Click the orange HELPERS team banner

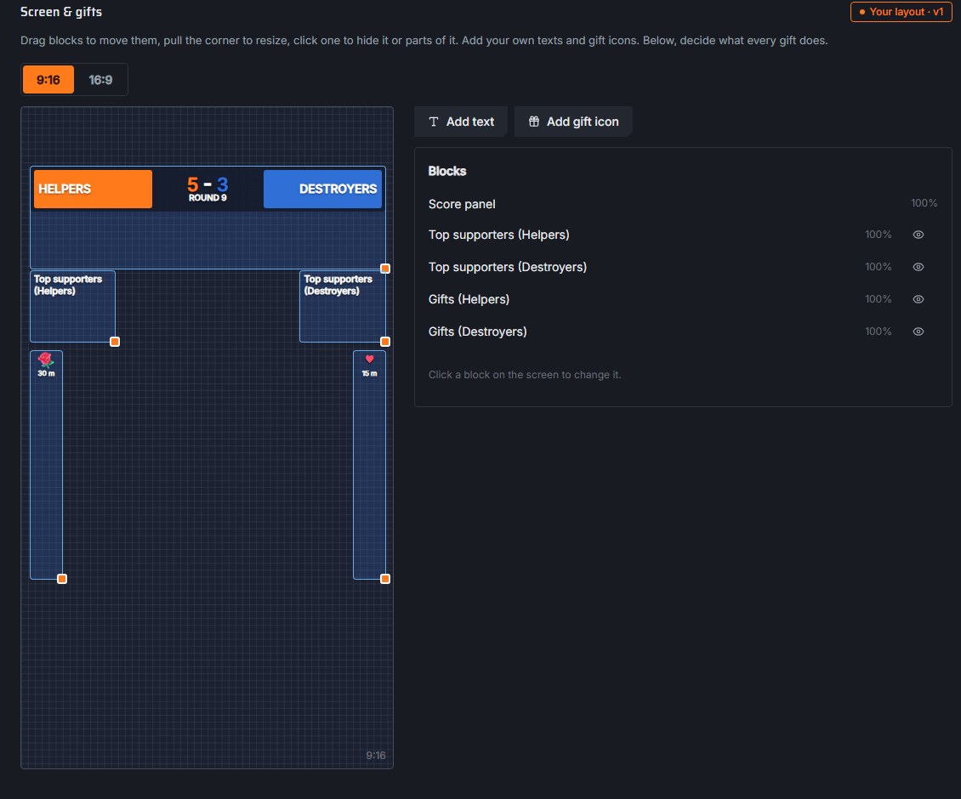click(93, 189)
